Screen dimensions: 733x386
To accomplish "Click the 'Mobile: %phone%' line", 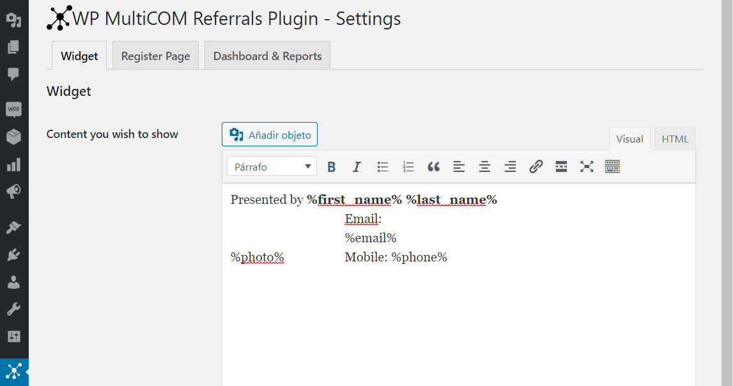I will click(x=396, y=257).
